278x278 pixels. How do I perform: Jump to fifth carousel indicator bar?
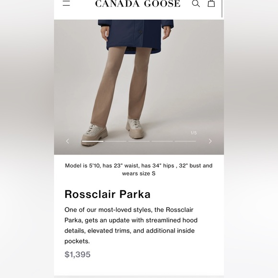point(185,141)
